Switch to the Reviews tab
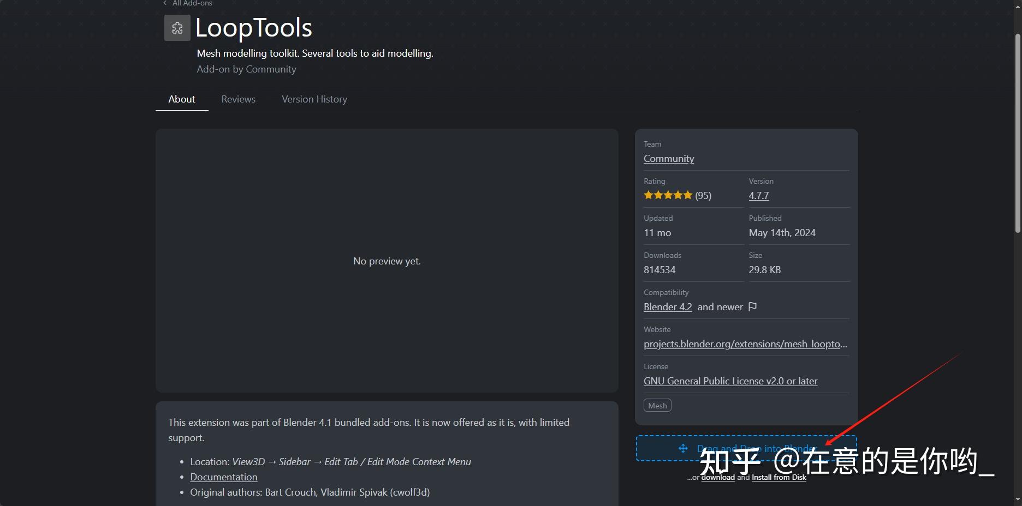The image size is (1022, 506). point(239,99)
